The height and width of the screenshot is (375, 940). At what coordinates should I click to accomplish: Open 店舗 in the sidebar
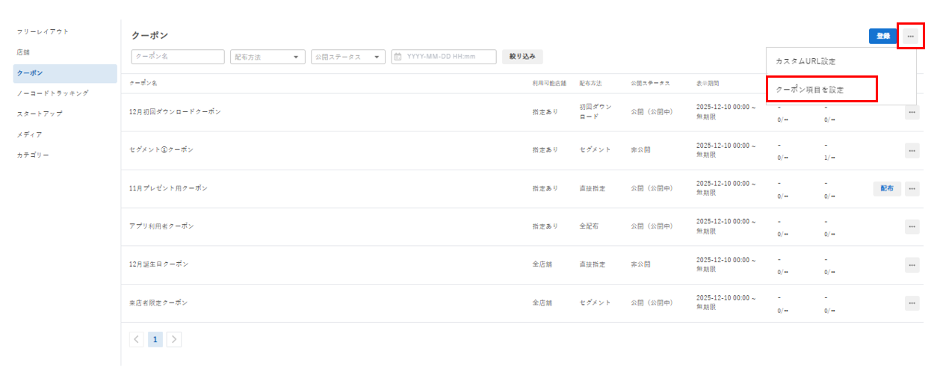64,53
